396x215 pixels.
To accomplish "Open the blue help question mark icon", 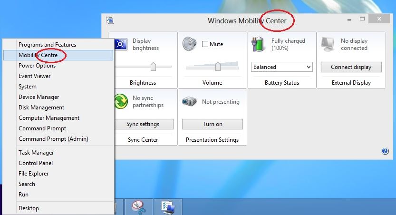I will 385,151.
